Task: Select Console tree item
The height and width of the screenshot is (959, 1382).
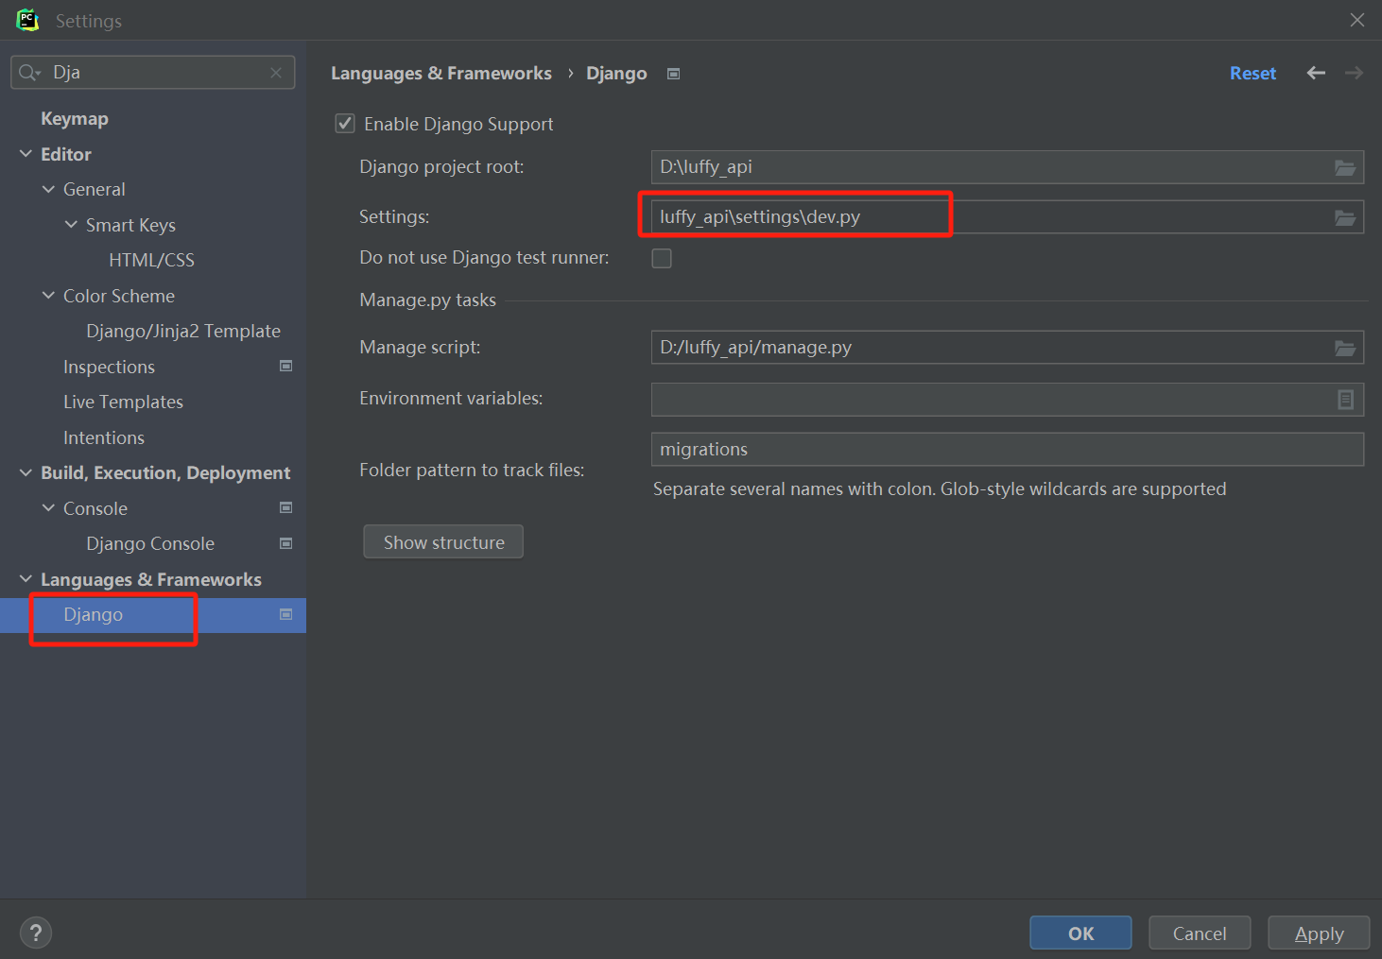Action: coord(95,508)
